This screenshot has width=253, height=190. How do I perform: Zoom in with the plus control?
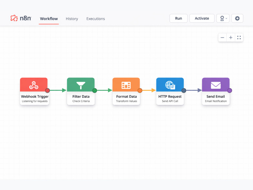point(231,37)
